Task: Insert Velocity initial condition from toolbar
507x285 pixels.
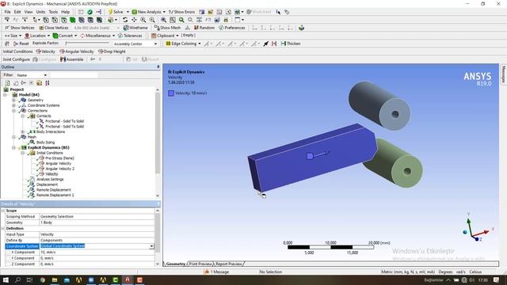Action: click(x=46, y=51)
